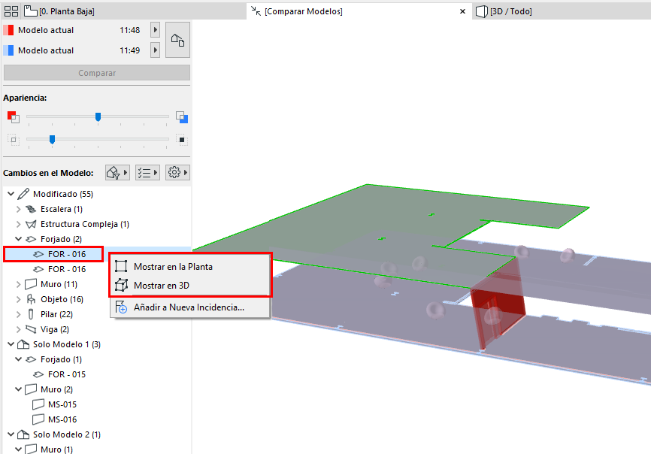Collapse the Muro (1) node
The image size is (651, 454).
[x=18, y=449]
